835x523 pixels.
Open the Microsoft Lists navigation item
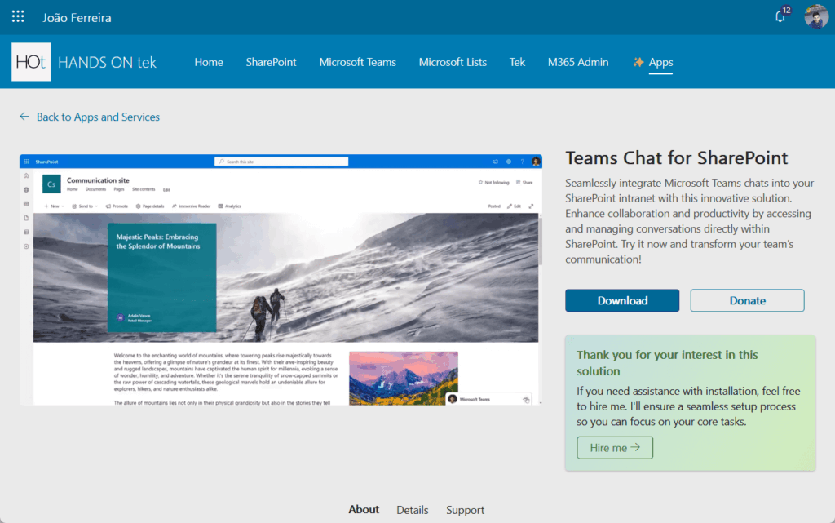(x=453, y=62)
